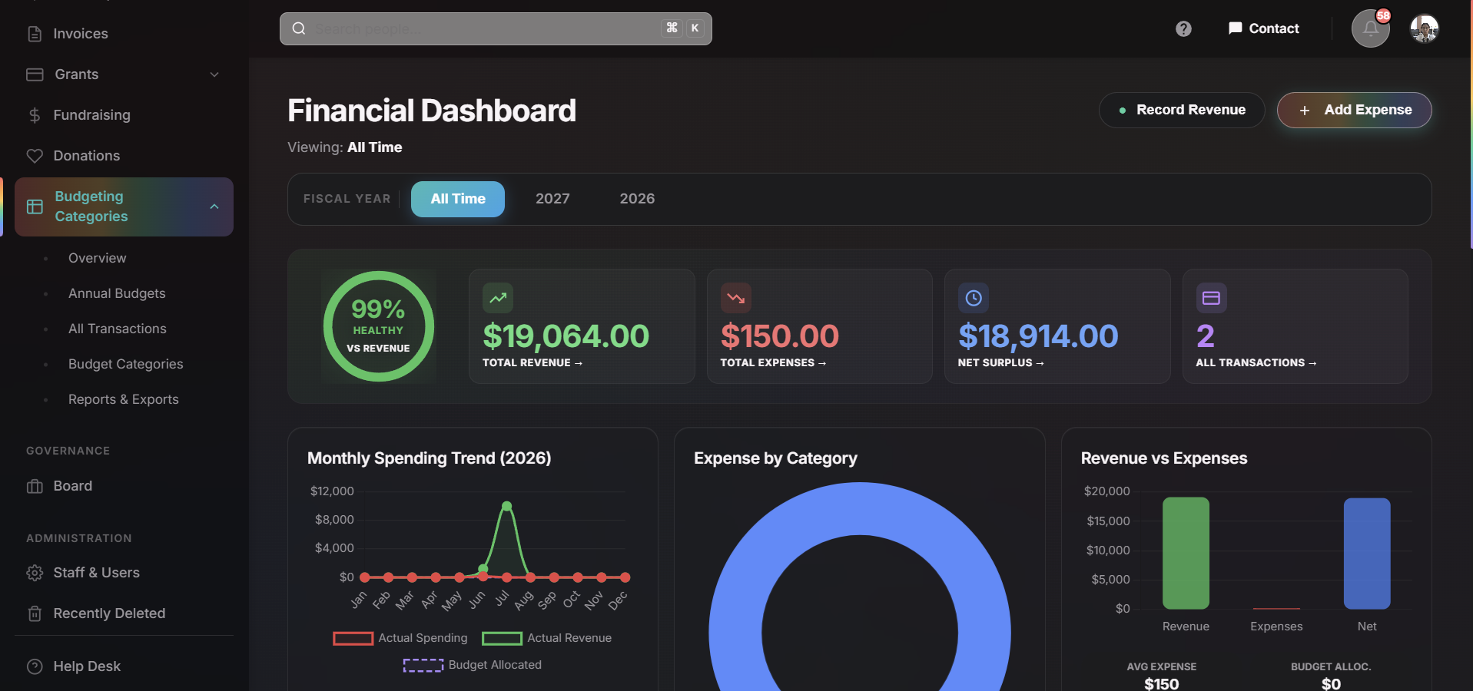The image size is (1473, 691).
Task: Focus the Search people input field
Action: [496, 28]
